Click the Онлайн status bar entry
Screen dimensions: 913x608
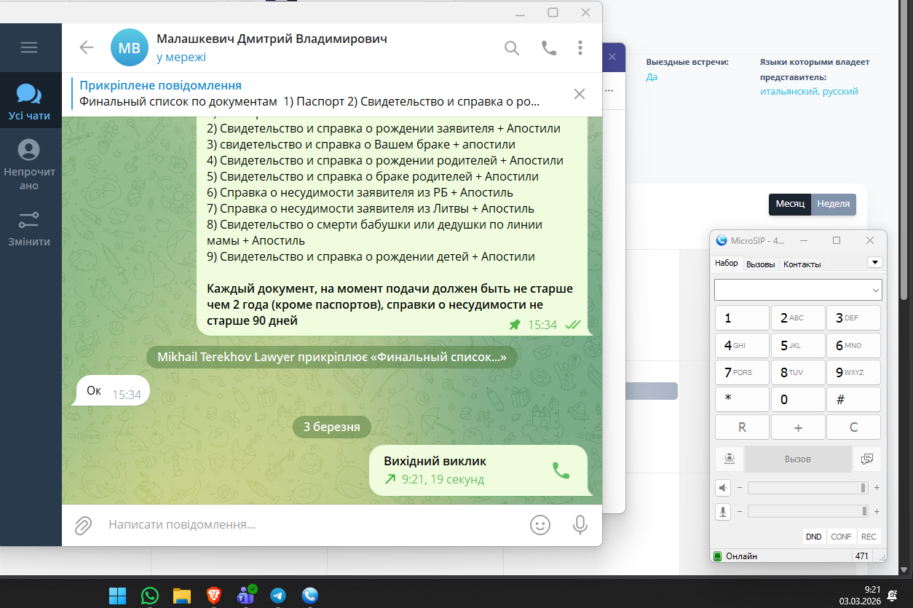pos(741,556)
